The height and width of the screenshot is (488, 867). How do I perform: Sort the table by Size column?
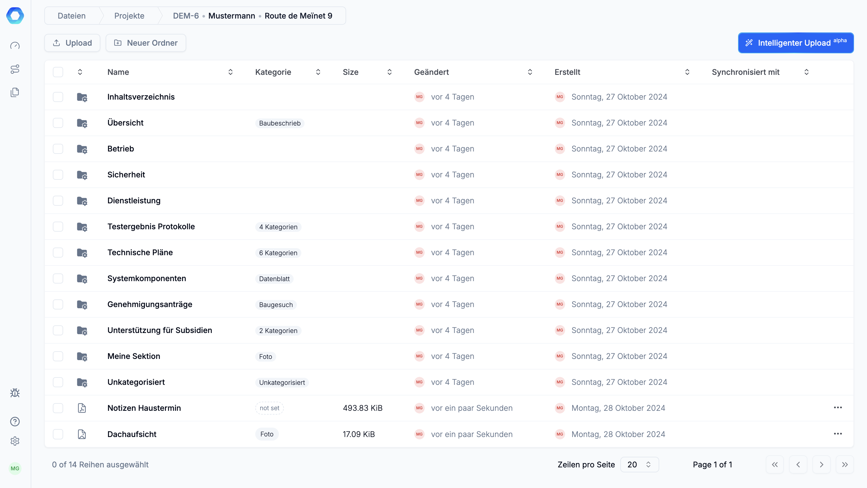[390, 72]
